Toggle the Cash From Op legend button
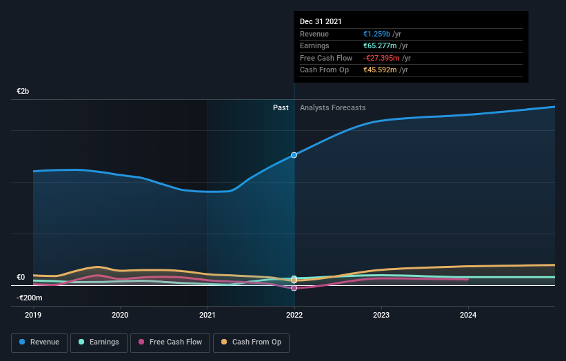The height and width of the screenshot is (361, 566). [x=251, y=342]
